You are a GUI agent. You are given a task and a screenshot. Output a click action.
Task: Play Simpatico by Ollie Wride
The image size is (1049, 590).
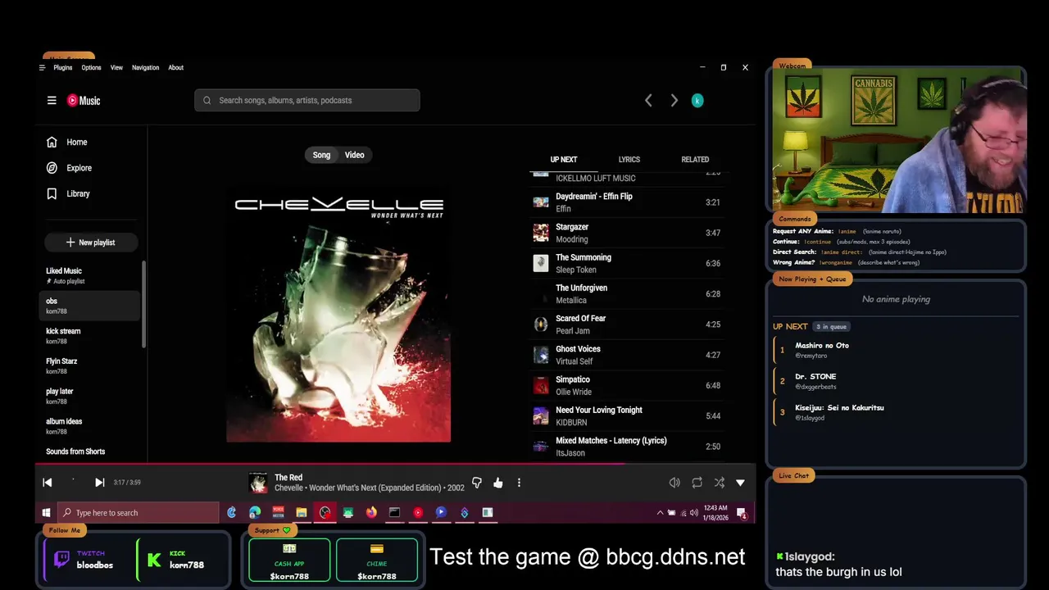[x=627, y=385]
